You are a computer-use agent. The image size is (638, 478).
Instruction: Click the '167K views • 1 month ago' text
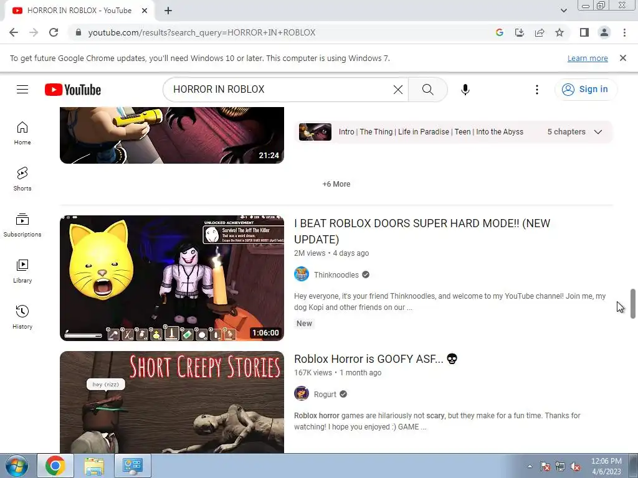338,373
